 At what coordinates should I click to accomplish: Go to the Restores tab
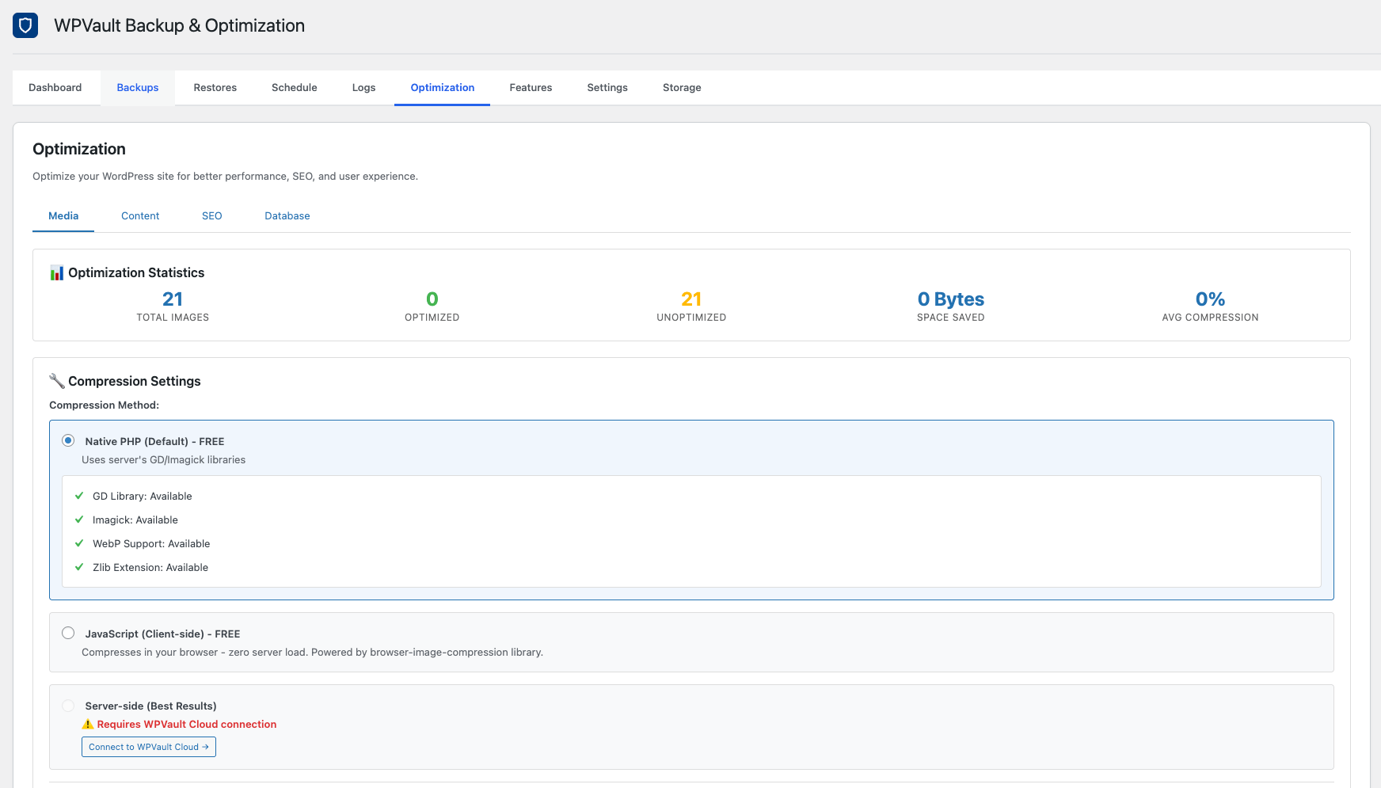[215, 88]
